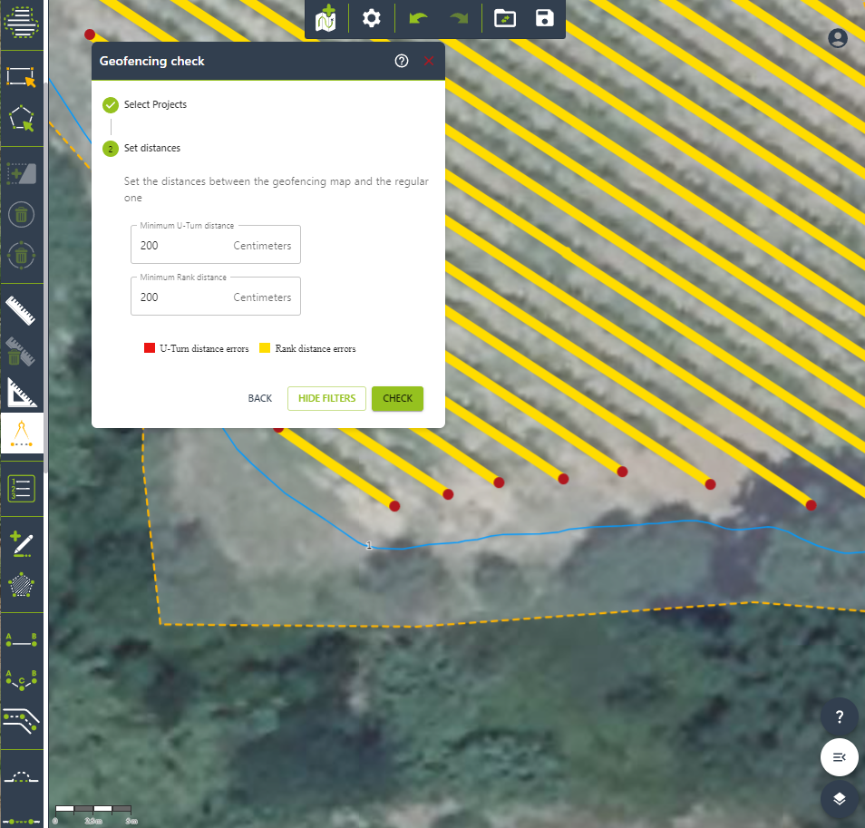Image resolution: width=865 pixels, height=828 pixels.
Task: Select the polygon selection tool
Action: pos(21,119)
